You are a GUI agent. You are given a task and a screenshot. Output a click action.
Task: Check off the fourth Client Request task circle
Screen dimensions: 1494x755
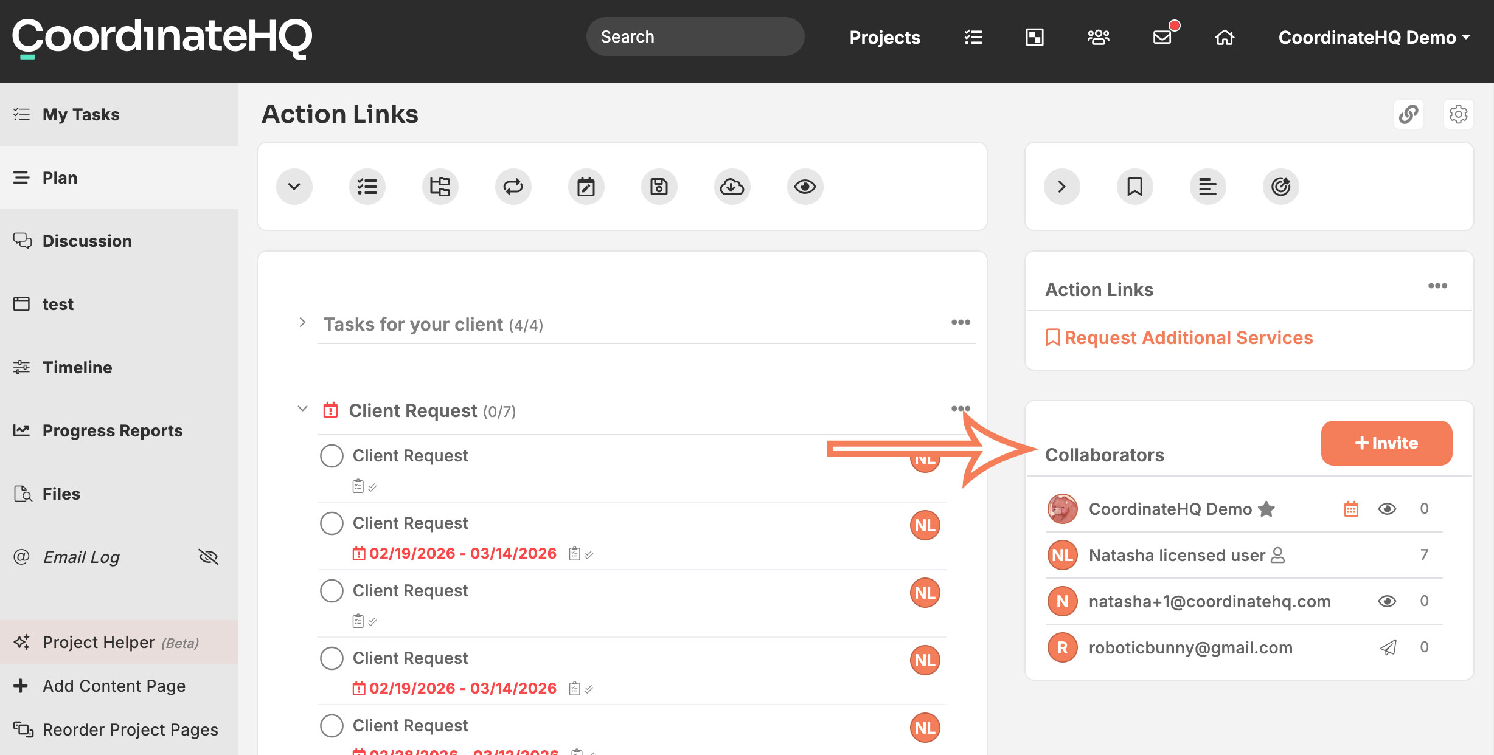[x=332, y=658]
